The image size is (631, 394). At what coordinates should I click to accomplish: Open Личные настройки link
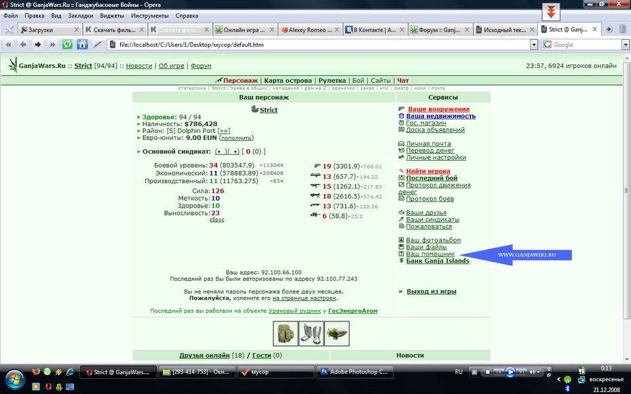coord(436,157)
